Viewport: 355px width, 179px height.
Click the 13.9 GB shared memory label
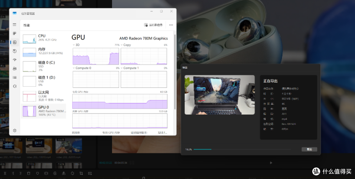tap(163, 111)
